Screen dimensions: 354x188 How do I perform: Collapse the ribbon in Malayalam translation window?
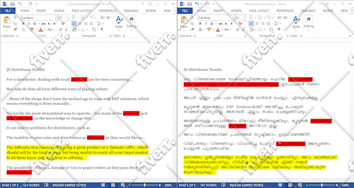[350, 36]
